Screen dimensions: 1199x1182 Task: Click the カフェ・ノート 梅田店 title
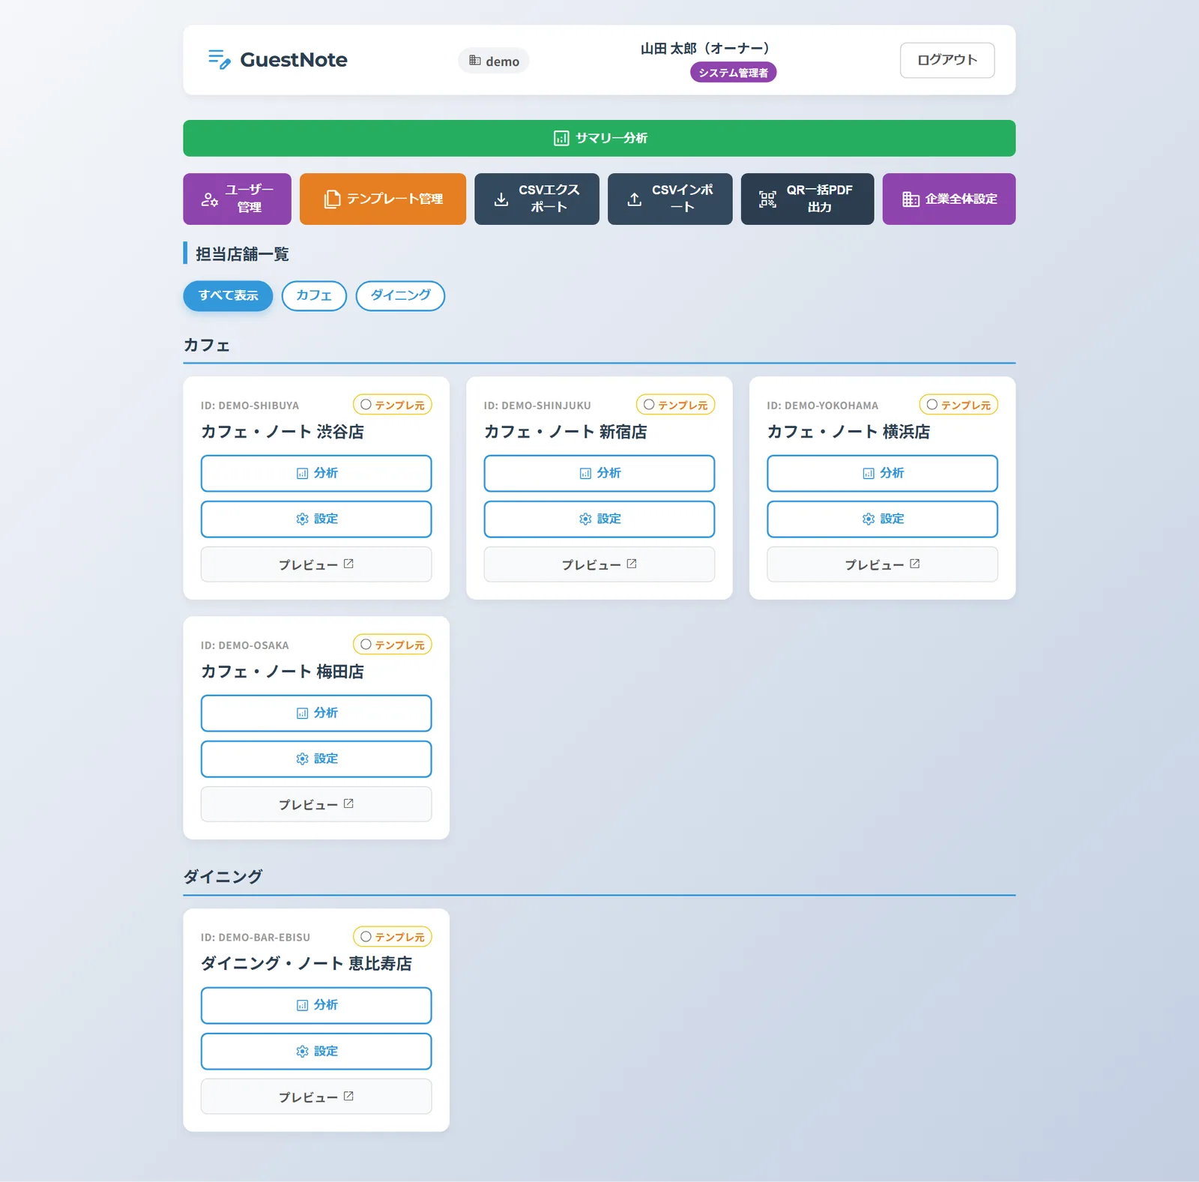pyautogui.click(x=282, y=672)
